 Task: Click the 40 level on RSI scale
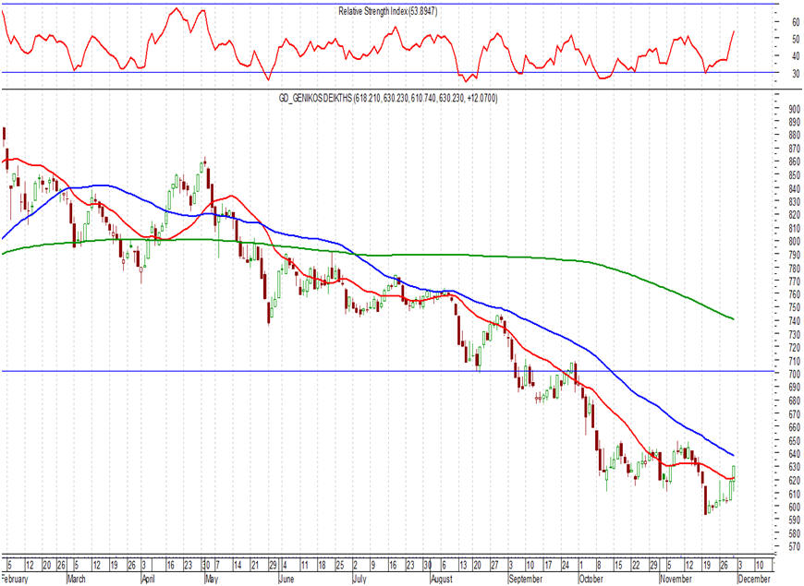(x=796, y=56)
